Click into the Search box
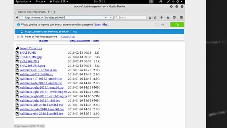Screen dimensions: 227x128 [x=130, y=17]
